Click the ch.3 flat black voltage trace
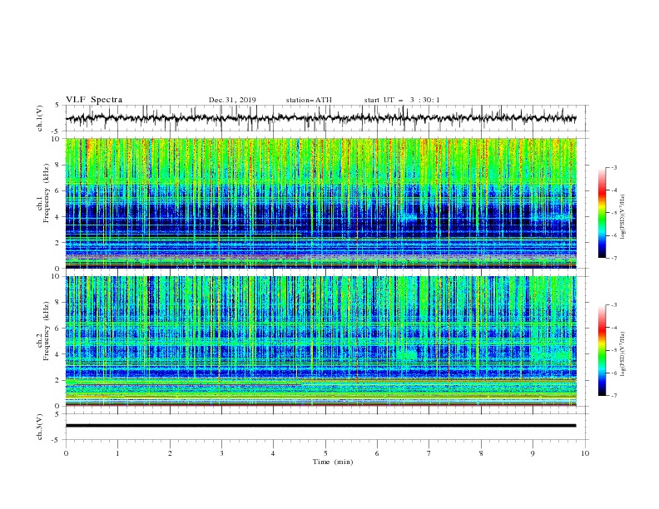This screenshot has height=509, width=659. (x=320, y=426)
